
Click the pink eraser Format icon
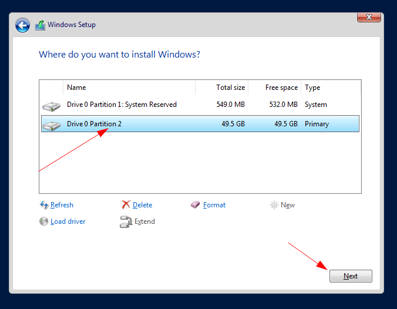pos(195,204)
